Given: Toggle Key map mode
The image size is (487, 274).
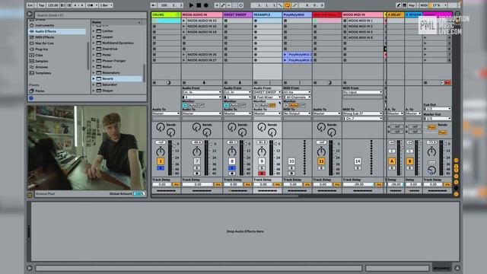Looking at the screenshot, I should [x=412, y=5].
